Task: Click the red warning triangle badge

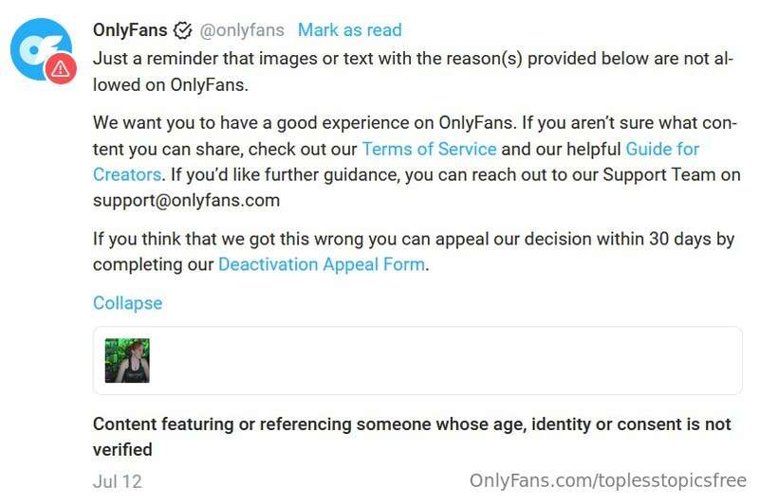Action: tap(61, 68)
